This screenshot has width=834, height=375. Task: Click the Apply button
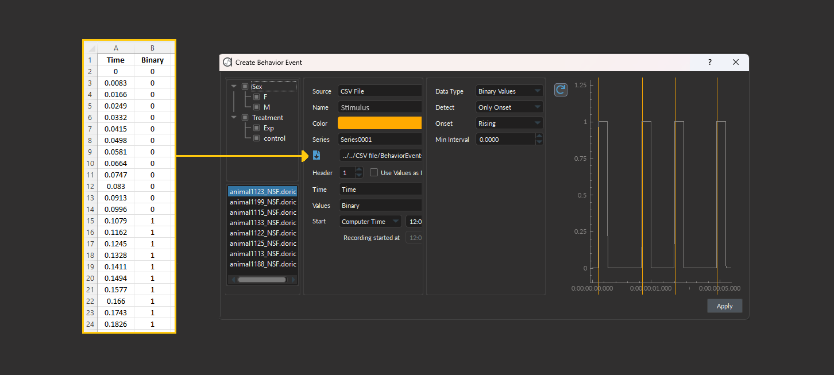pyautogui.click(x=724, y=306)
